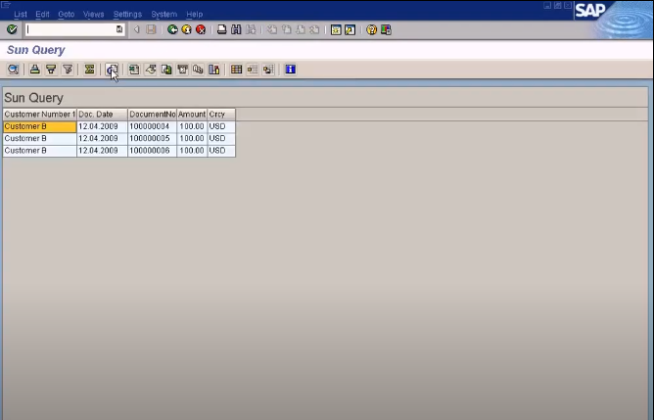Open the command field history dropdown
Screen dimensions: 654x420
119,29
